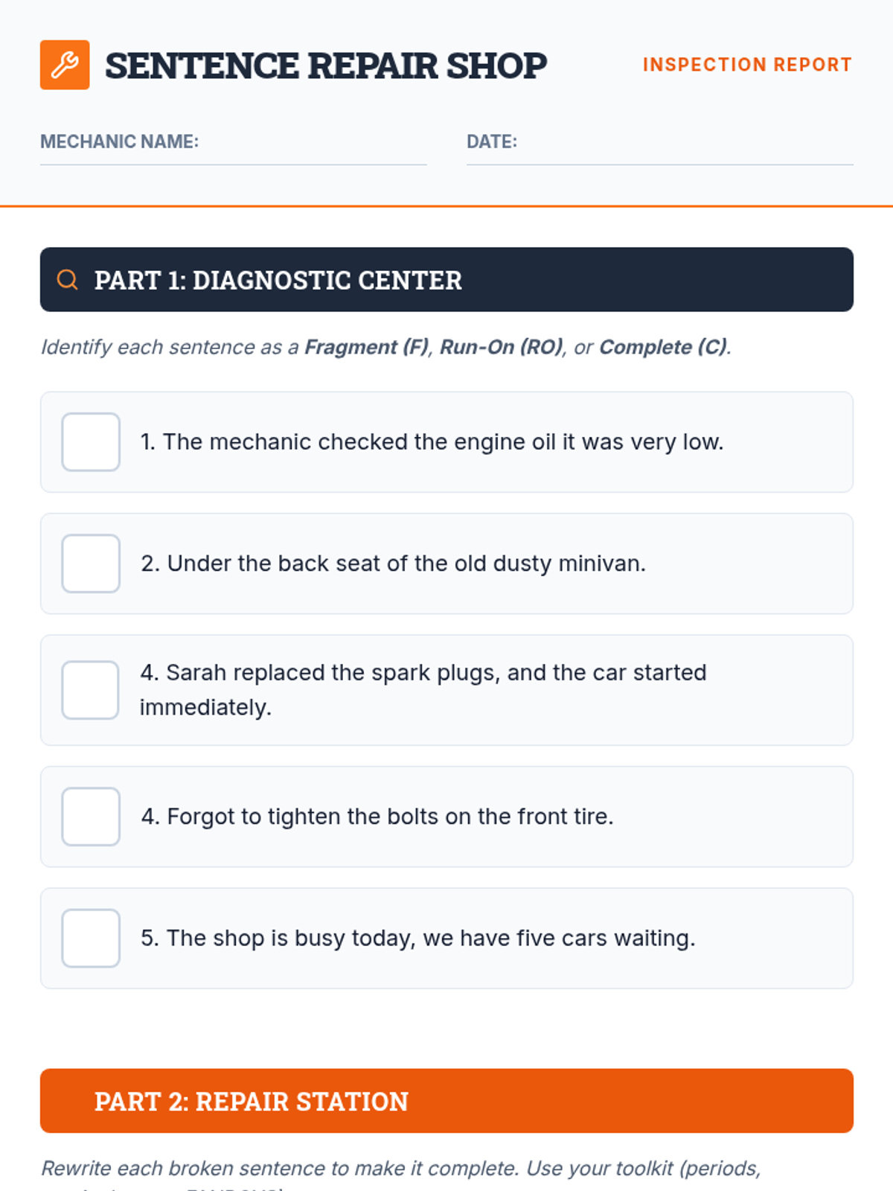Select the Part 1: Diagnostic Center header

click(446, 280)
